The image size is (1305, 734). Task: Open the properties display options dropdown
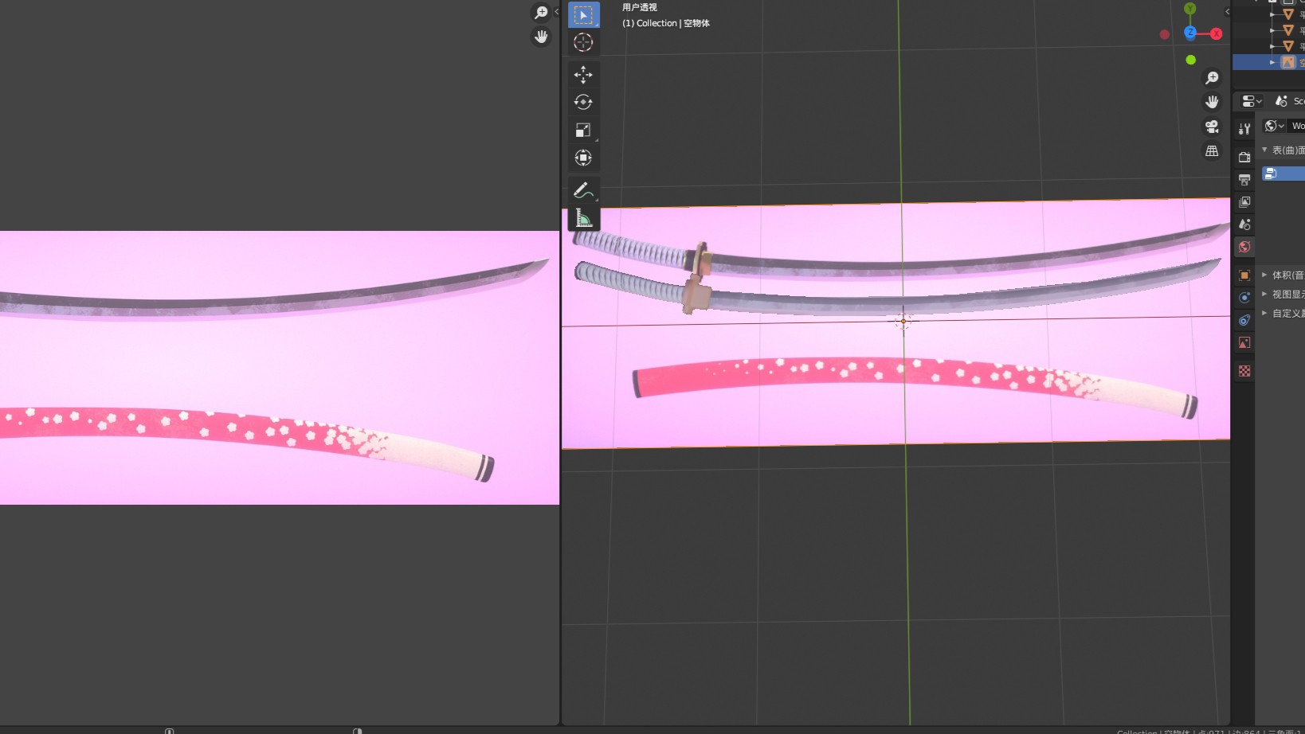pos(1252,101)
